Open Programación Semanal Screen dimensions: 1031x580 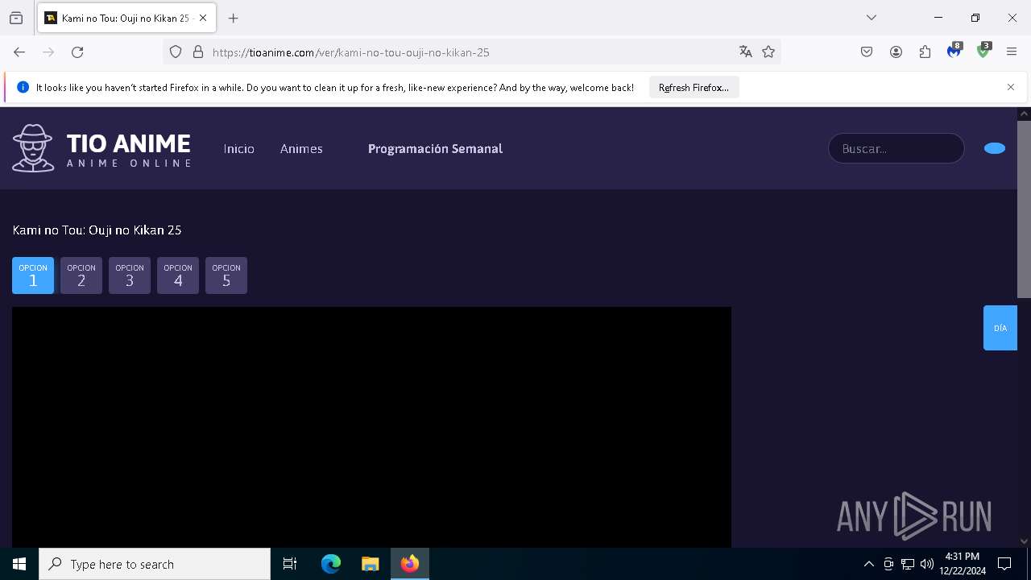coord(435,149)
